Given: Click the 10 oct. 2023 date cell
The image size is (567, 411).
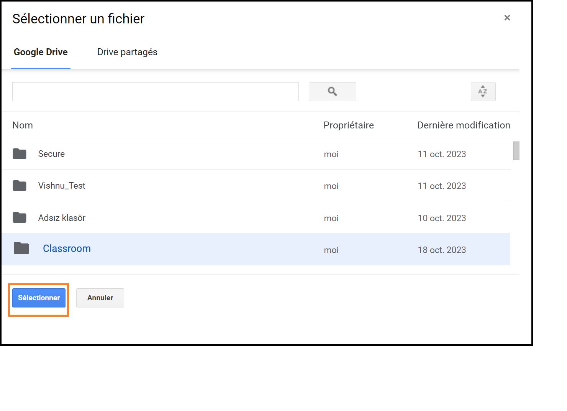Looking at the screenshot, I should [442, 218].
